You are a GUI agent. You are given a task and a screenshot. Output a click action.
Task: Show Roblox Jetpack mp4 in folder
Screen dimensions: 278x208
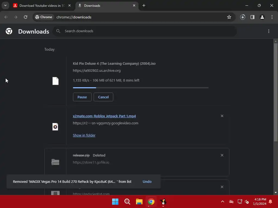84,135
